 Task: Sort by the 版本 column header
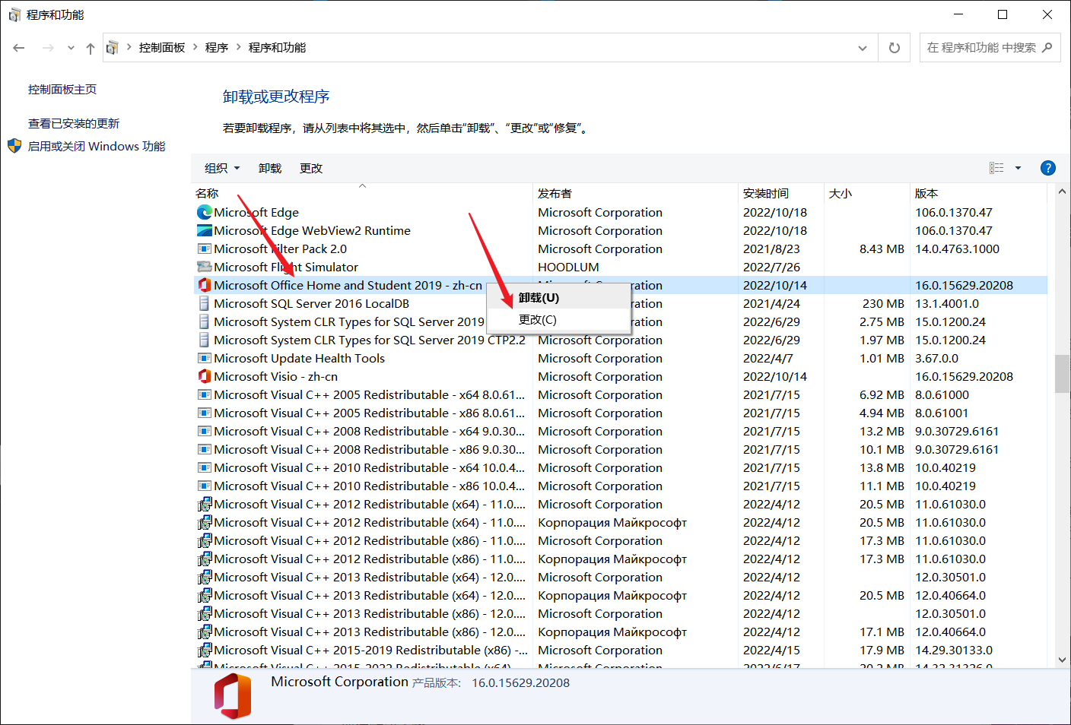(x=978, y=193)
